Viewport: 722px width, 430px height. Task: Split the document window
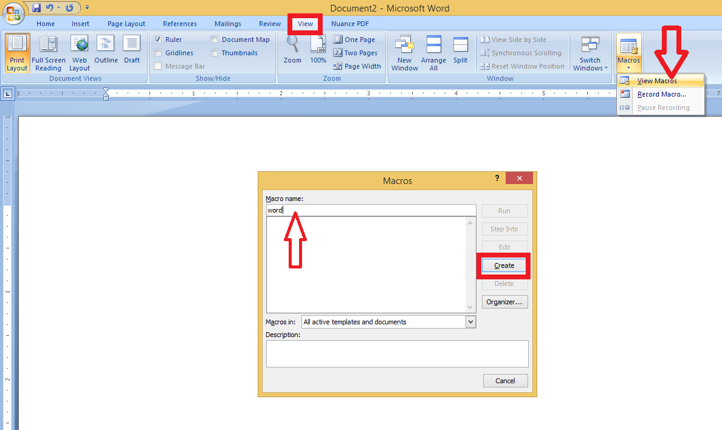(x=460, y=50)
